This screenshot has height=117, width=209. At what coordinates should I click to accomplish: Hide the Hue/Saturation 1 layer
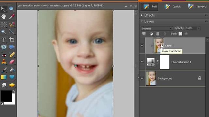point(142,62)
